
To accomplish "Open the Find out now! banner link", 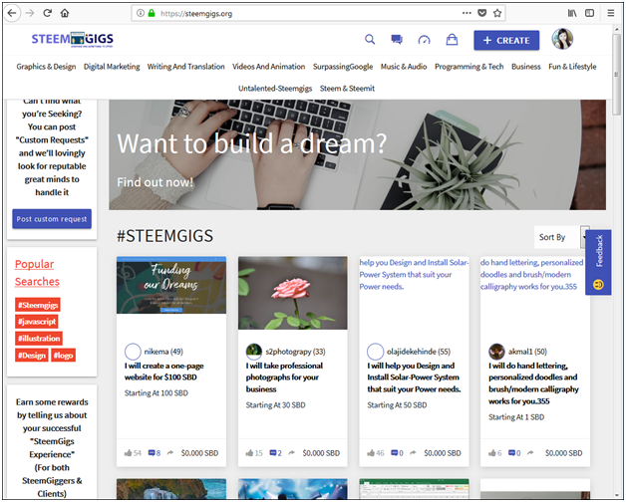I will 155,182.
